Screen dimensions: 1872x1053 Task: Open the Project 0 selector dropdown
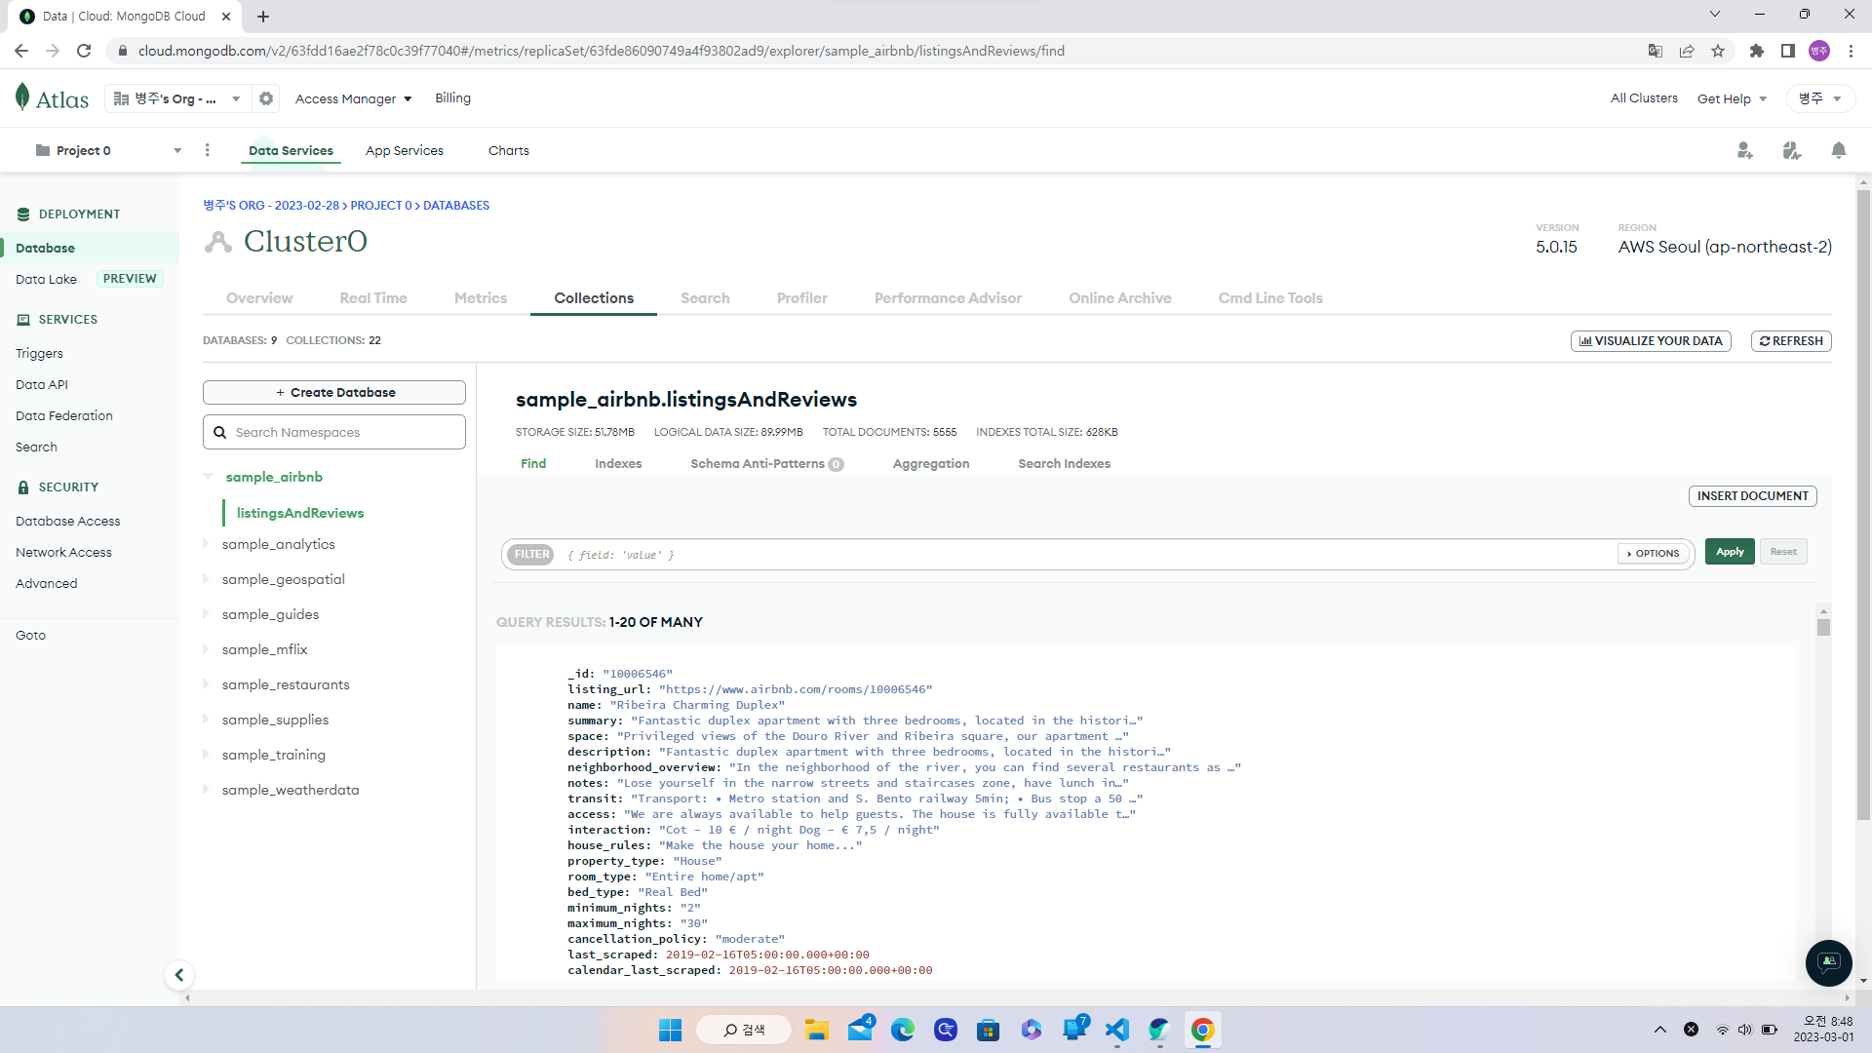coord(107,150)
